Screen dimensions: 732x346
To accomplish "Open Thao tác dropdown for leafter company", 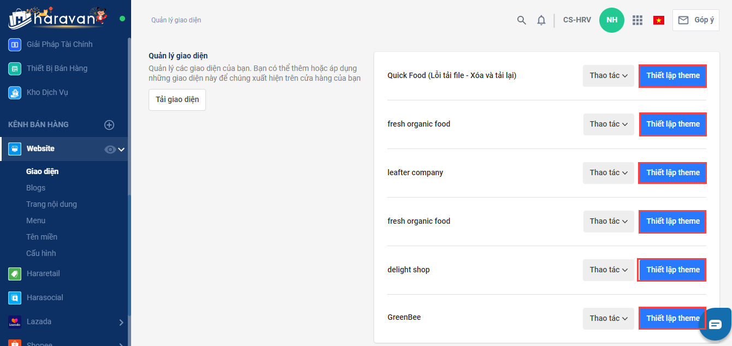I will click(x=608, y=172).
